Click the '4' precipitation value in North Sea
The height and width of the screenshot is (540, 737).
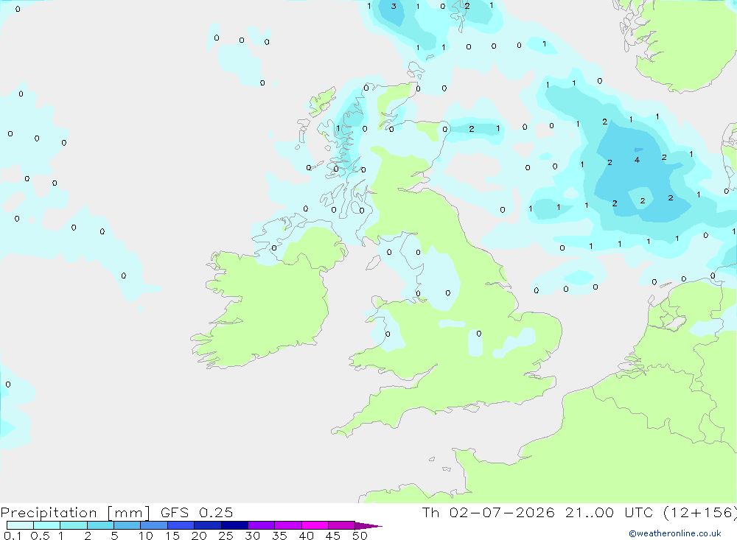click(637, 160)
